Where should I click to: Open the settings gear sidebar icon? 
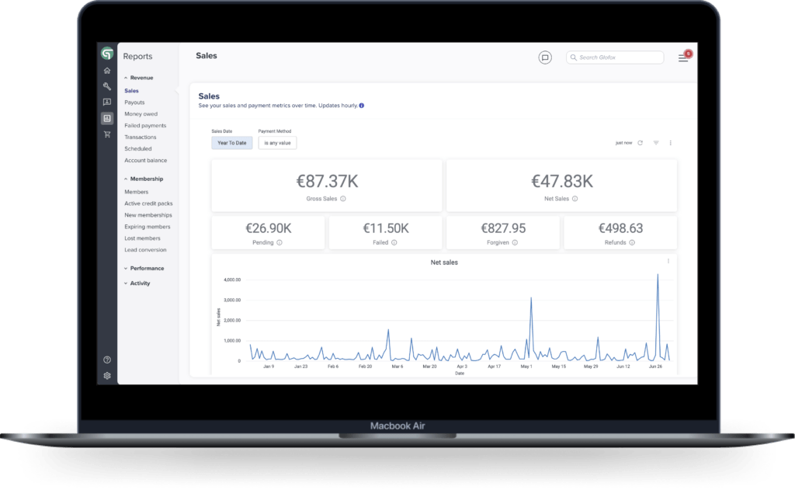click(107, 376)
